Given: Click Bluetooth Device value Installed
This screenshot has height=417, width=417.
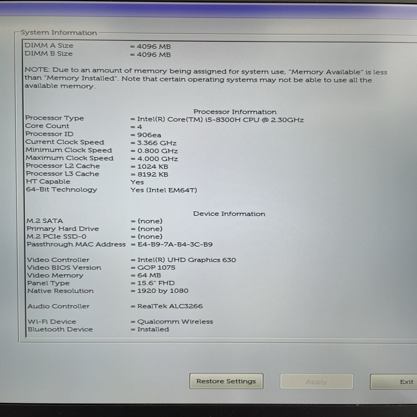Looking at the screenshot, I should click(153, 329).
